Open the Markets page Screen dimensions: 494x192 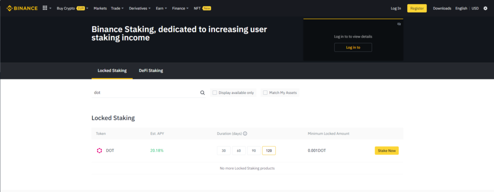[100, 8]
